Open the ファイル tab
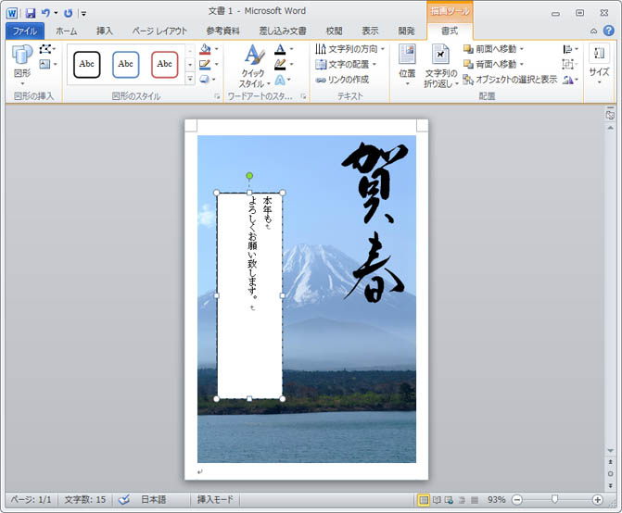Image resolution: width=622 pixels, height=513 pixels. 23,31
